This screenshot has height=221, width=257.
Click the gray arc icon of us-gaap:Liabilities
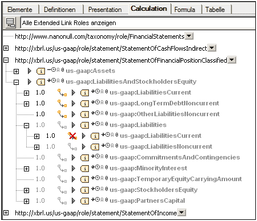click(x=62, y=125)
